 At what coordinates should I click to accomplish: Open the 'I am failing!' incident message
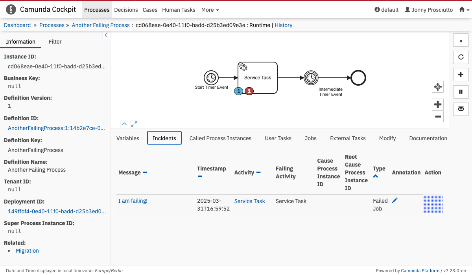(133, 201)
